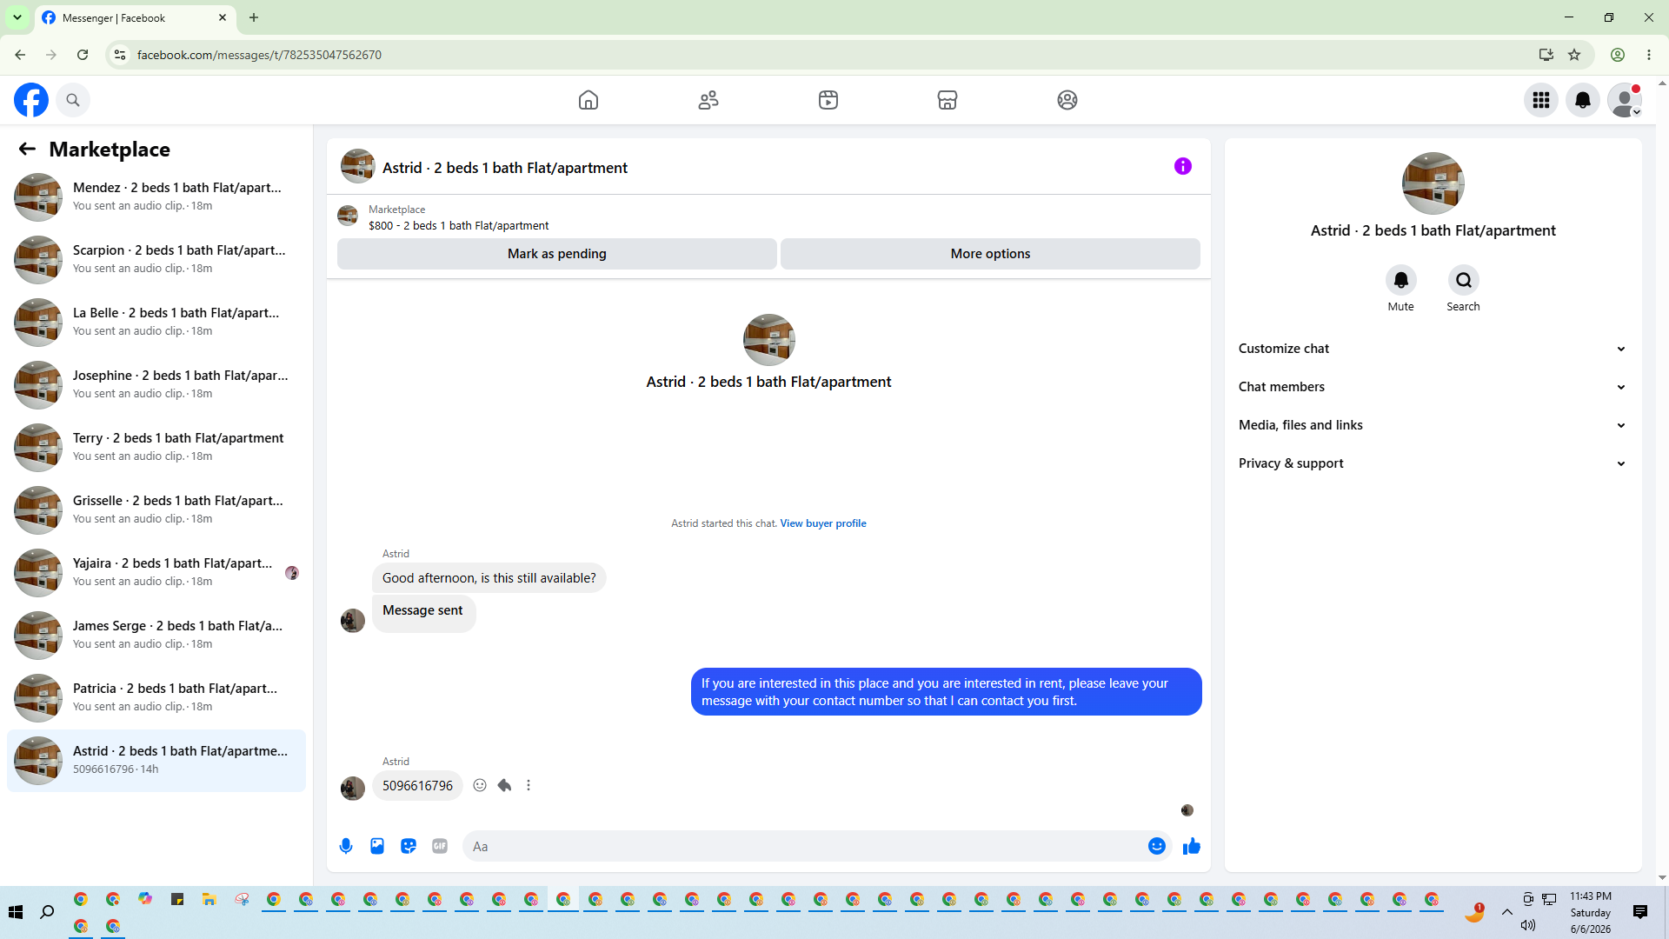
Task: Open the Mendez conversation
Action: pos(156,197)
